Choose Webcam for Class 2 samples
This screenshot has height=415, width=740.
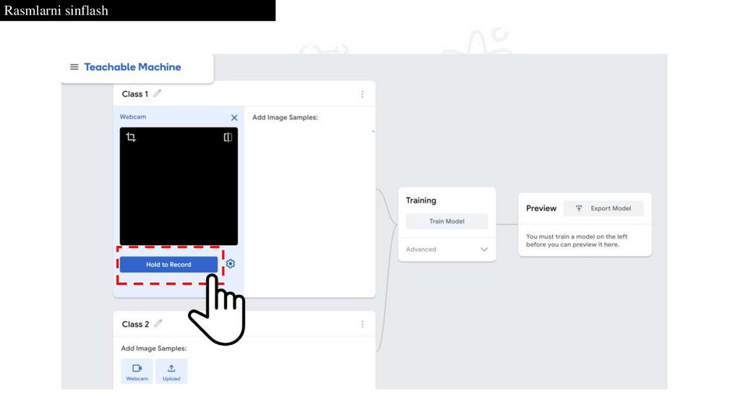tap(137, 372)
